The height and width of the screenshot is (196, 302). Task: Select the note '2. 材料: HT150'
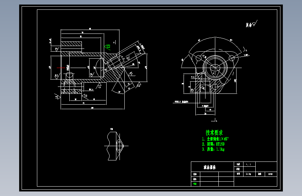(213, 144)
